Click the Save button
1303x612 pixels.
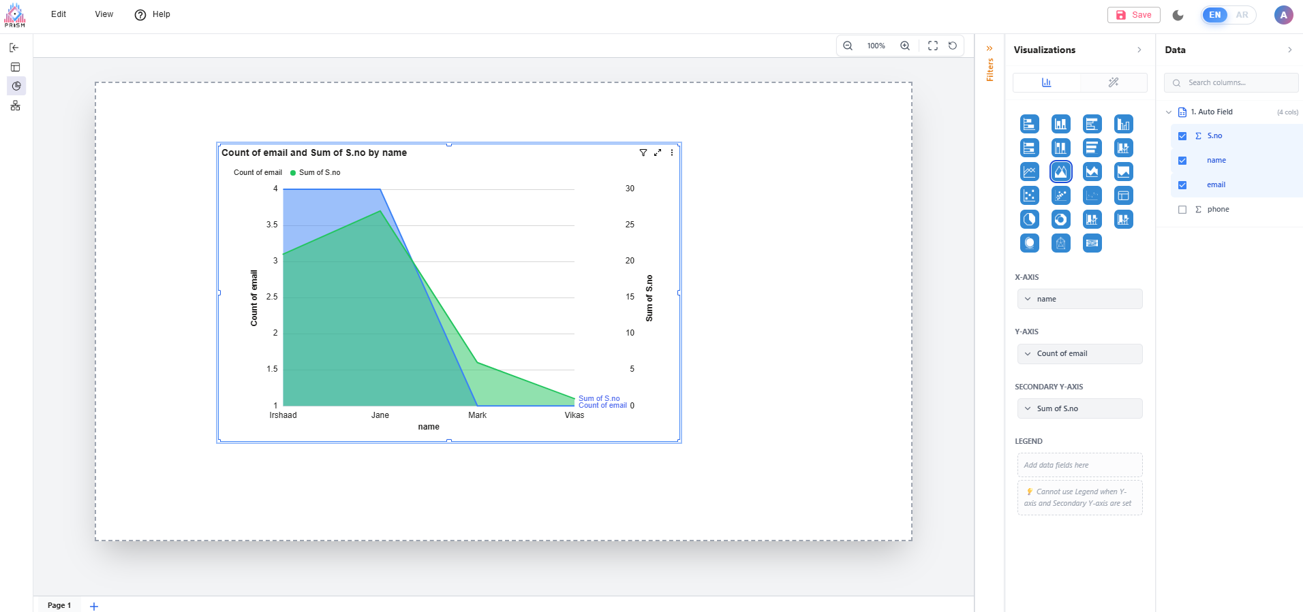click(x=1133, y=15)
